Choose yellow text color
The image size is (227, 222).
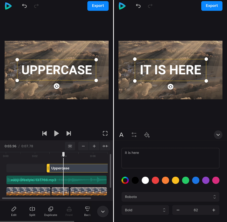176,180
